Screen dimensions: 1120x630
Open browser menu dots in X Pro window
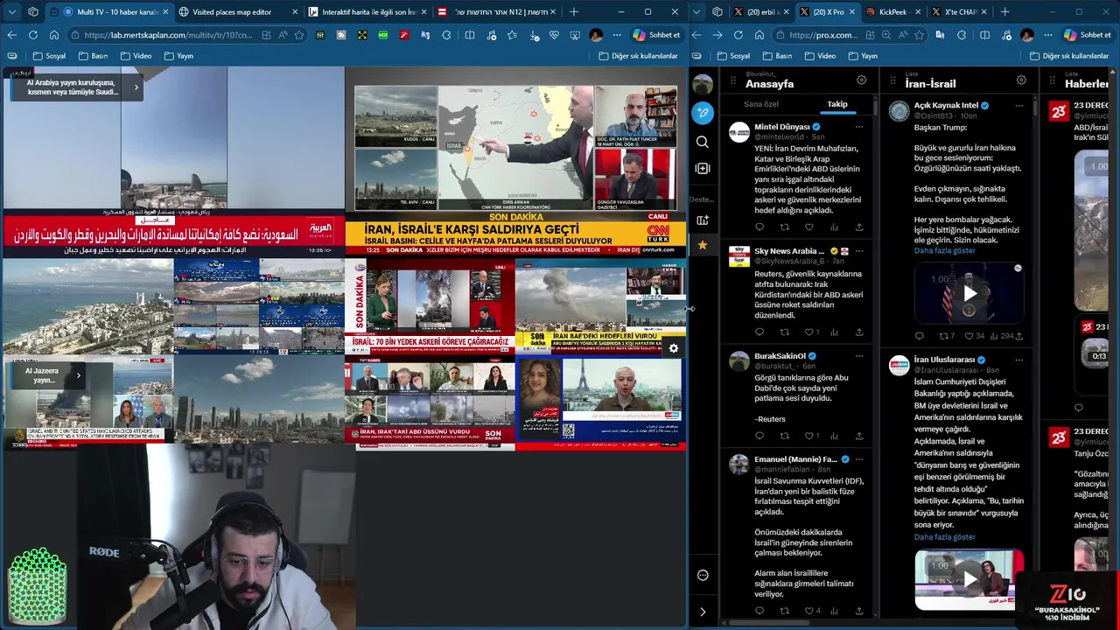pos(1047,35)
